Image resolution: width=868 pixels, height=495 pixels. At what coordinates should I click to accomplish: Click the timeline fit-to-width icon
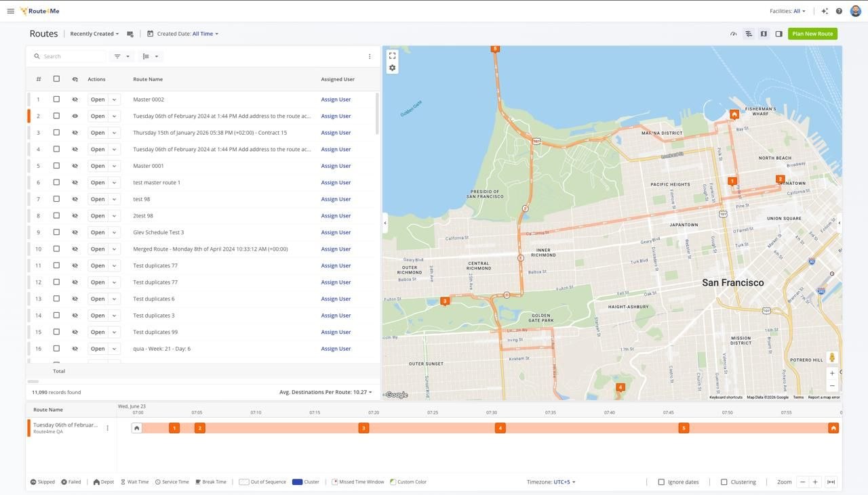click(x=831, y=482)
